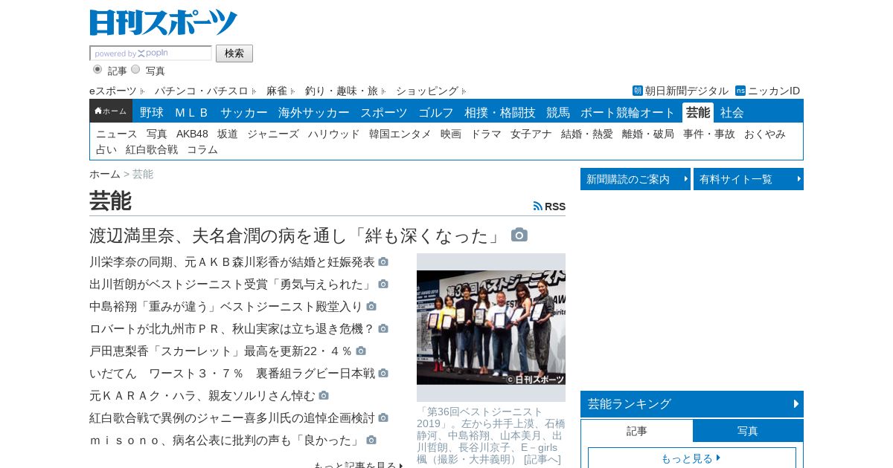Open ジャニーズ subcategory link
Image resolution: width=893 pixels, height=468 pixels.
click(x=273, y=134)
